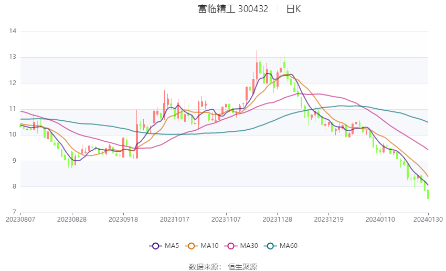Click the y-axis value 11
446x271 pixels.
13,109
